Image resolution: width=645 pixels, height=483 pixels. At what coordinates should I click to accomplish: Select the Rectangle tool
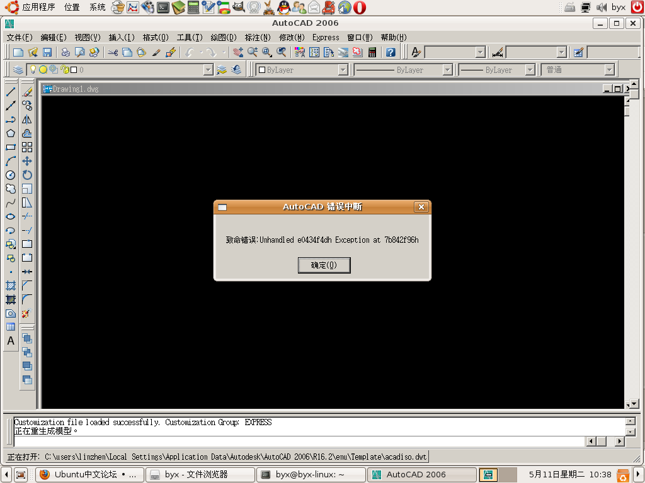click(11, 147)
